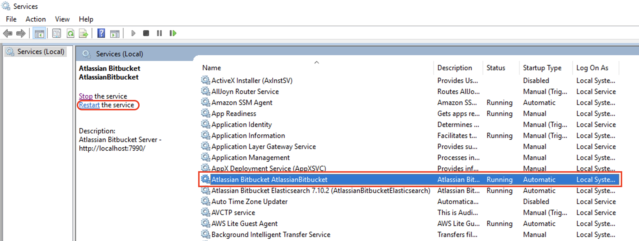Click gear icon of AVCTP service row
Viewport: 639px width, 241px height.
(205, 212)
